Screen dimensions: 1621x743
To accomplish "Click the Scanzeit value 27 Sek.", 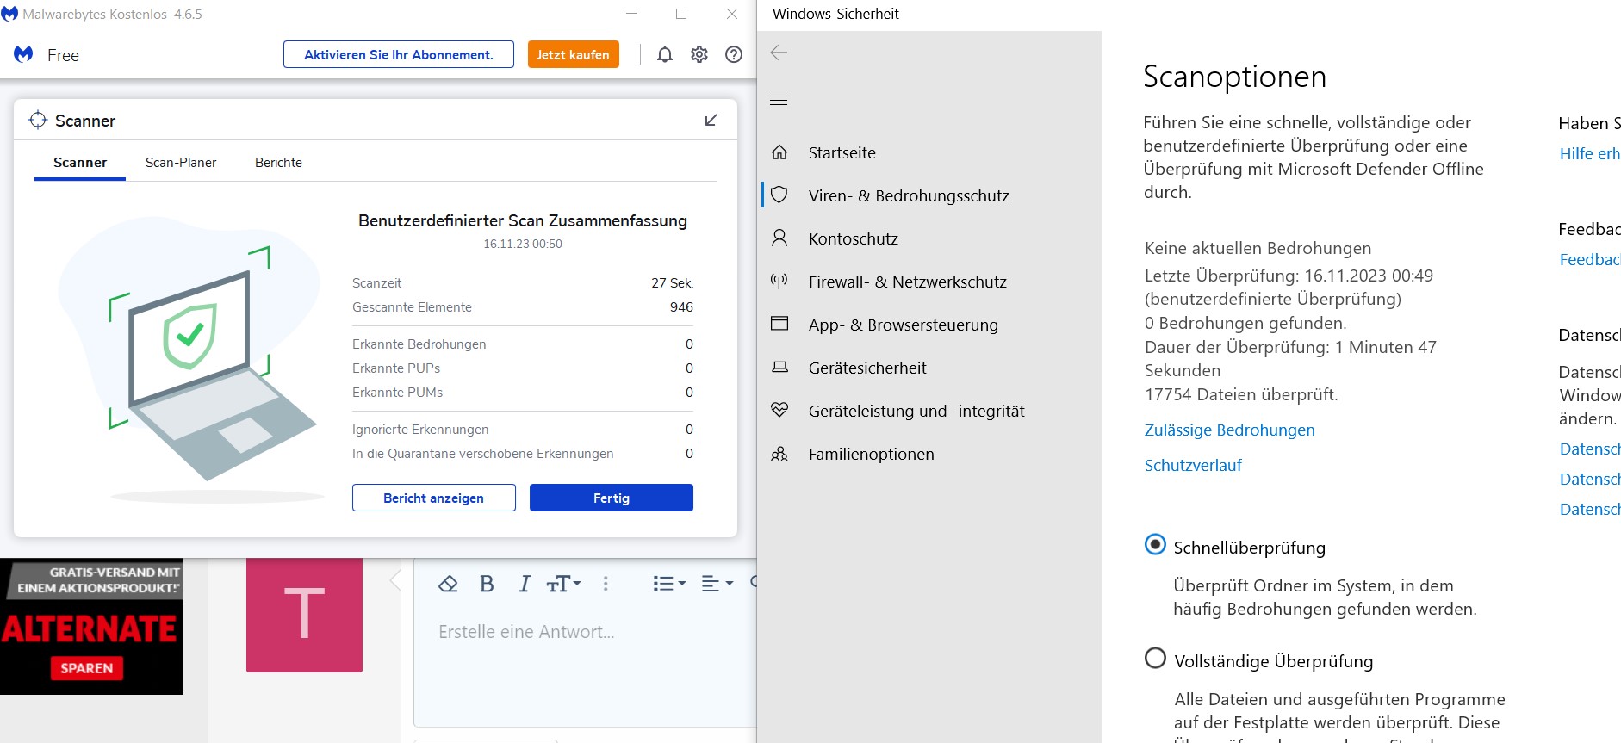I will pyautogui.click(x=672, y=282).
